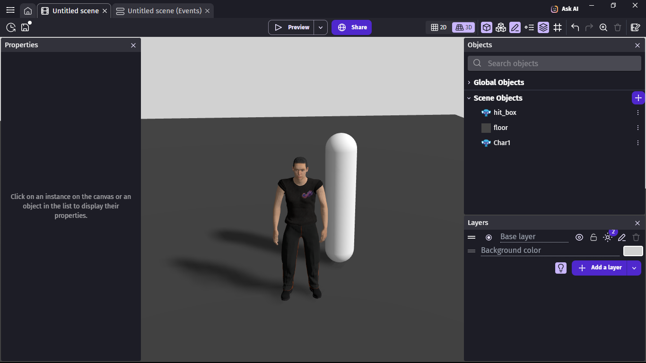Open the project manager hamburger menu
The image size is (646, 363).
[x=10, y=10]
